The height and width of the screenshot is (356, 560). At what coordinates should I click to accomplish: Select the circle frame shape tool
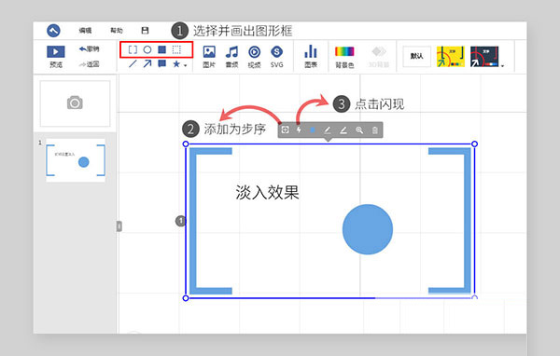click(147, 49)
